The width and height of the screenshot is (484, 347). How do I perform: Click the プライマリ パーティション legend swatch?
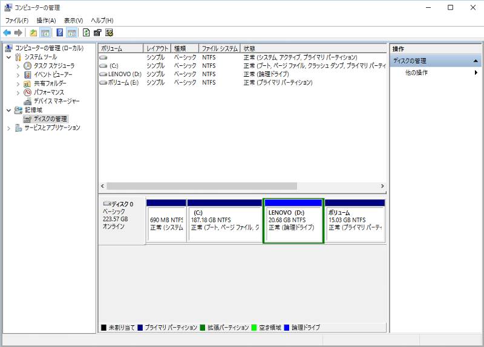coord(140,328)
